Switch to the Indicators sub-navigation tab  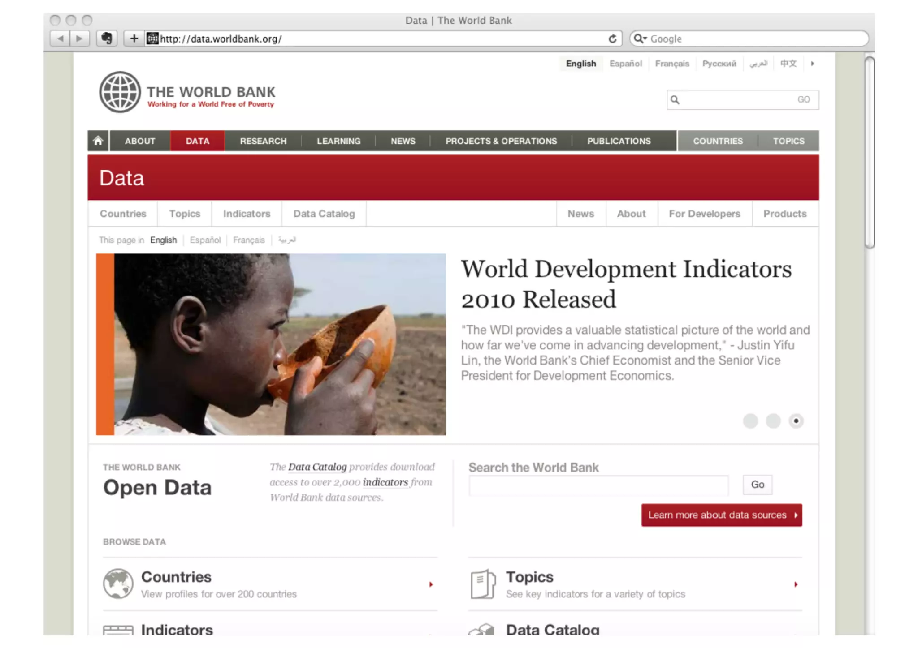pos(247,214)
